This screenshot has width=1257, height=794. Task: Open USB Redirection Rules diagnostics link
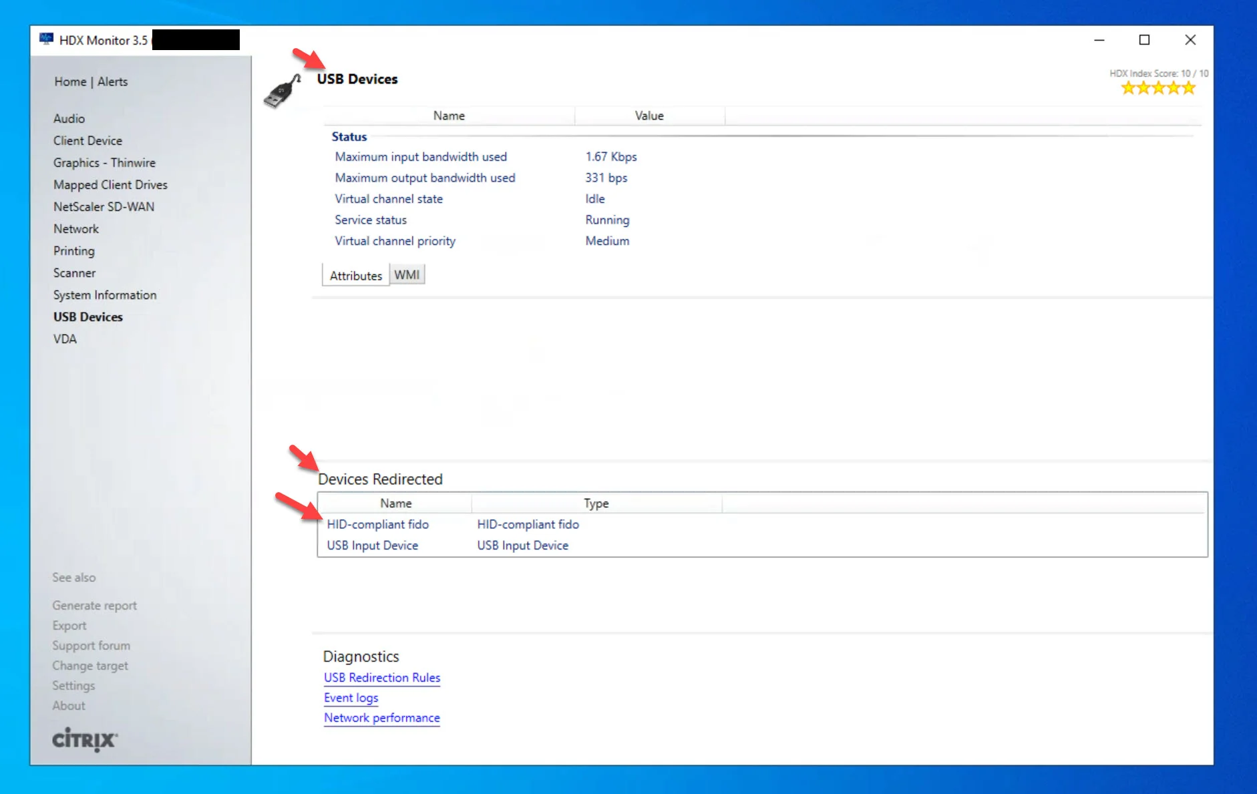[x=382, y=677]
